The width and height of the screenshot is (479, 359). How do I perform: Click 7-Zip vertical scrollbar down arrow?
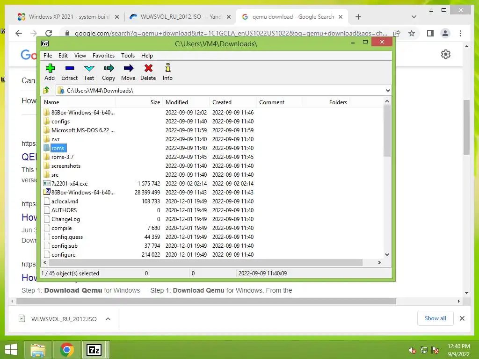click(x=387, y=255)
